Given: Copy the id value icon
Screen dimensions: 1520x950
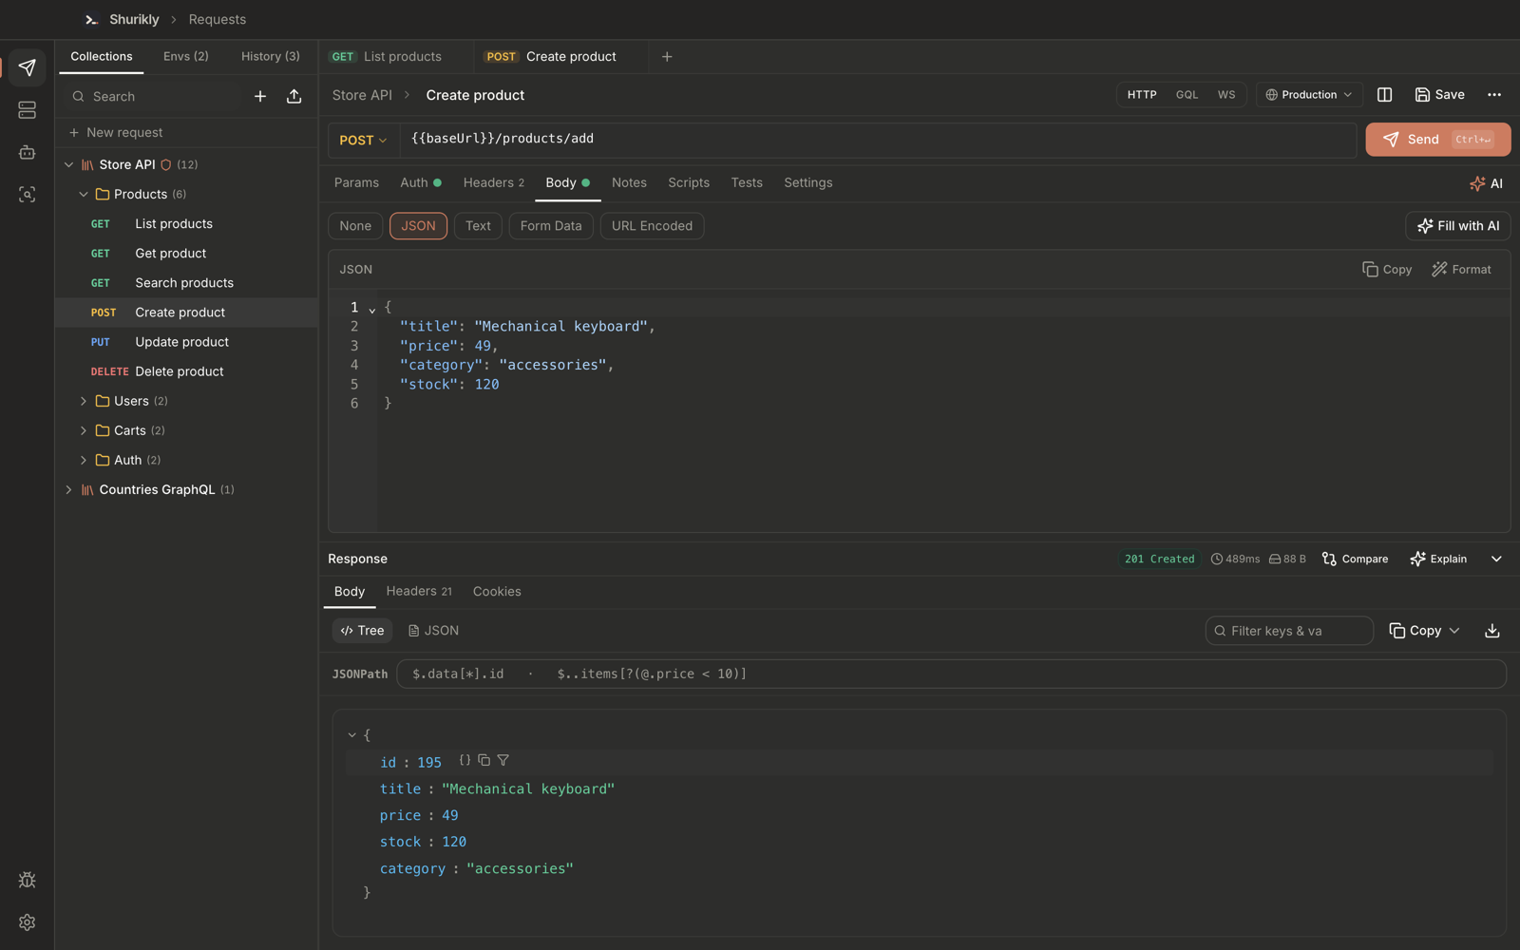Looking at the screenshot, I should click(x=484, y=760).
